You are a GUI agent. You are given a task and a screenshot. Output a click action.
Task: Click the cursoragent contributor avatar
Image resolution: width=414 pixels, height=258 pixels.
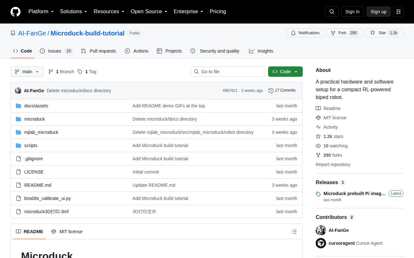(321, 243)
